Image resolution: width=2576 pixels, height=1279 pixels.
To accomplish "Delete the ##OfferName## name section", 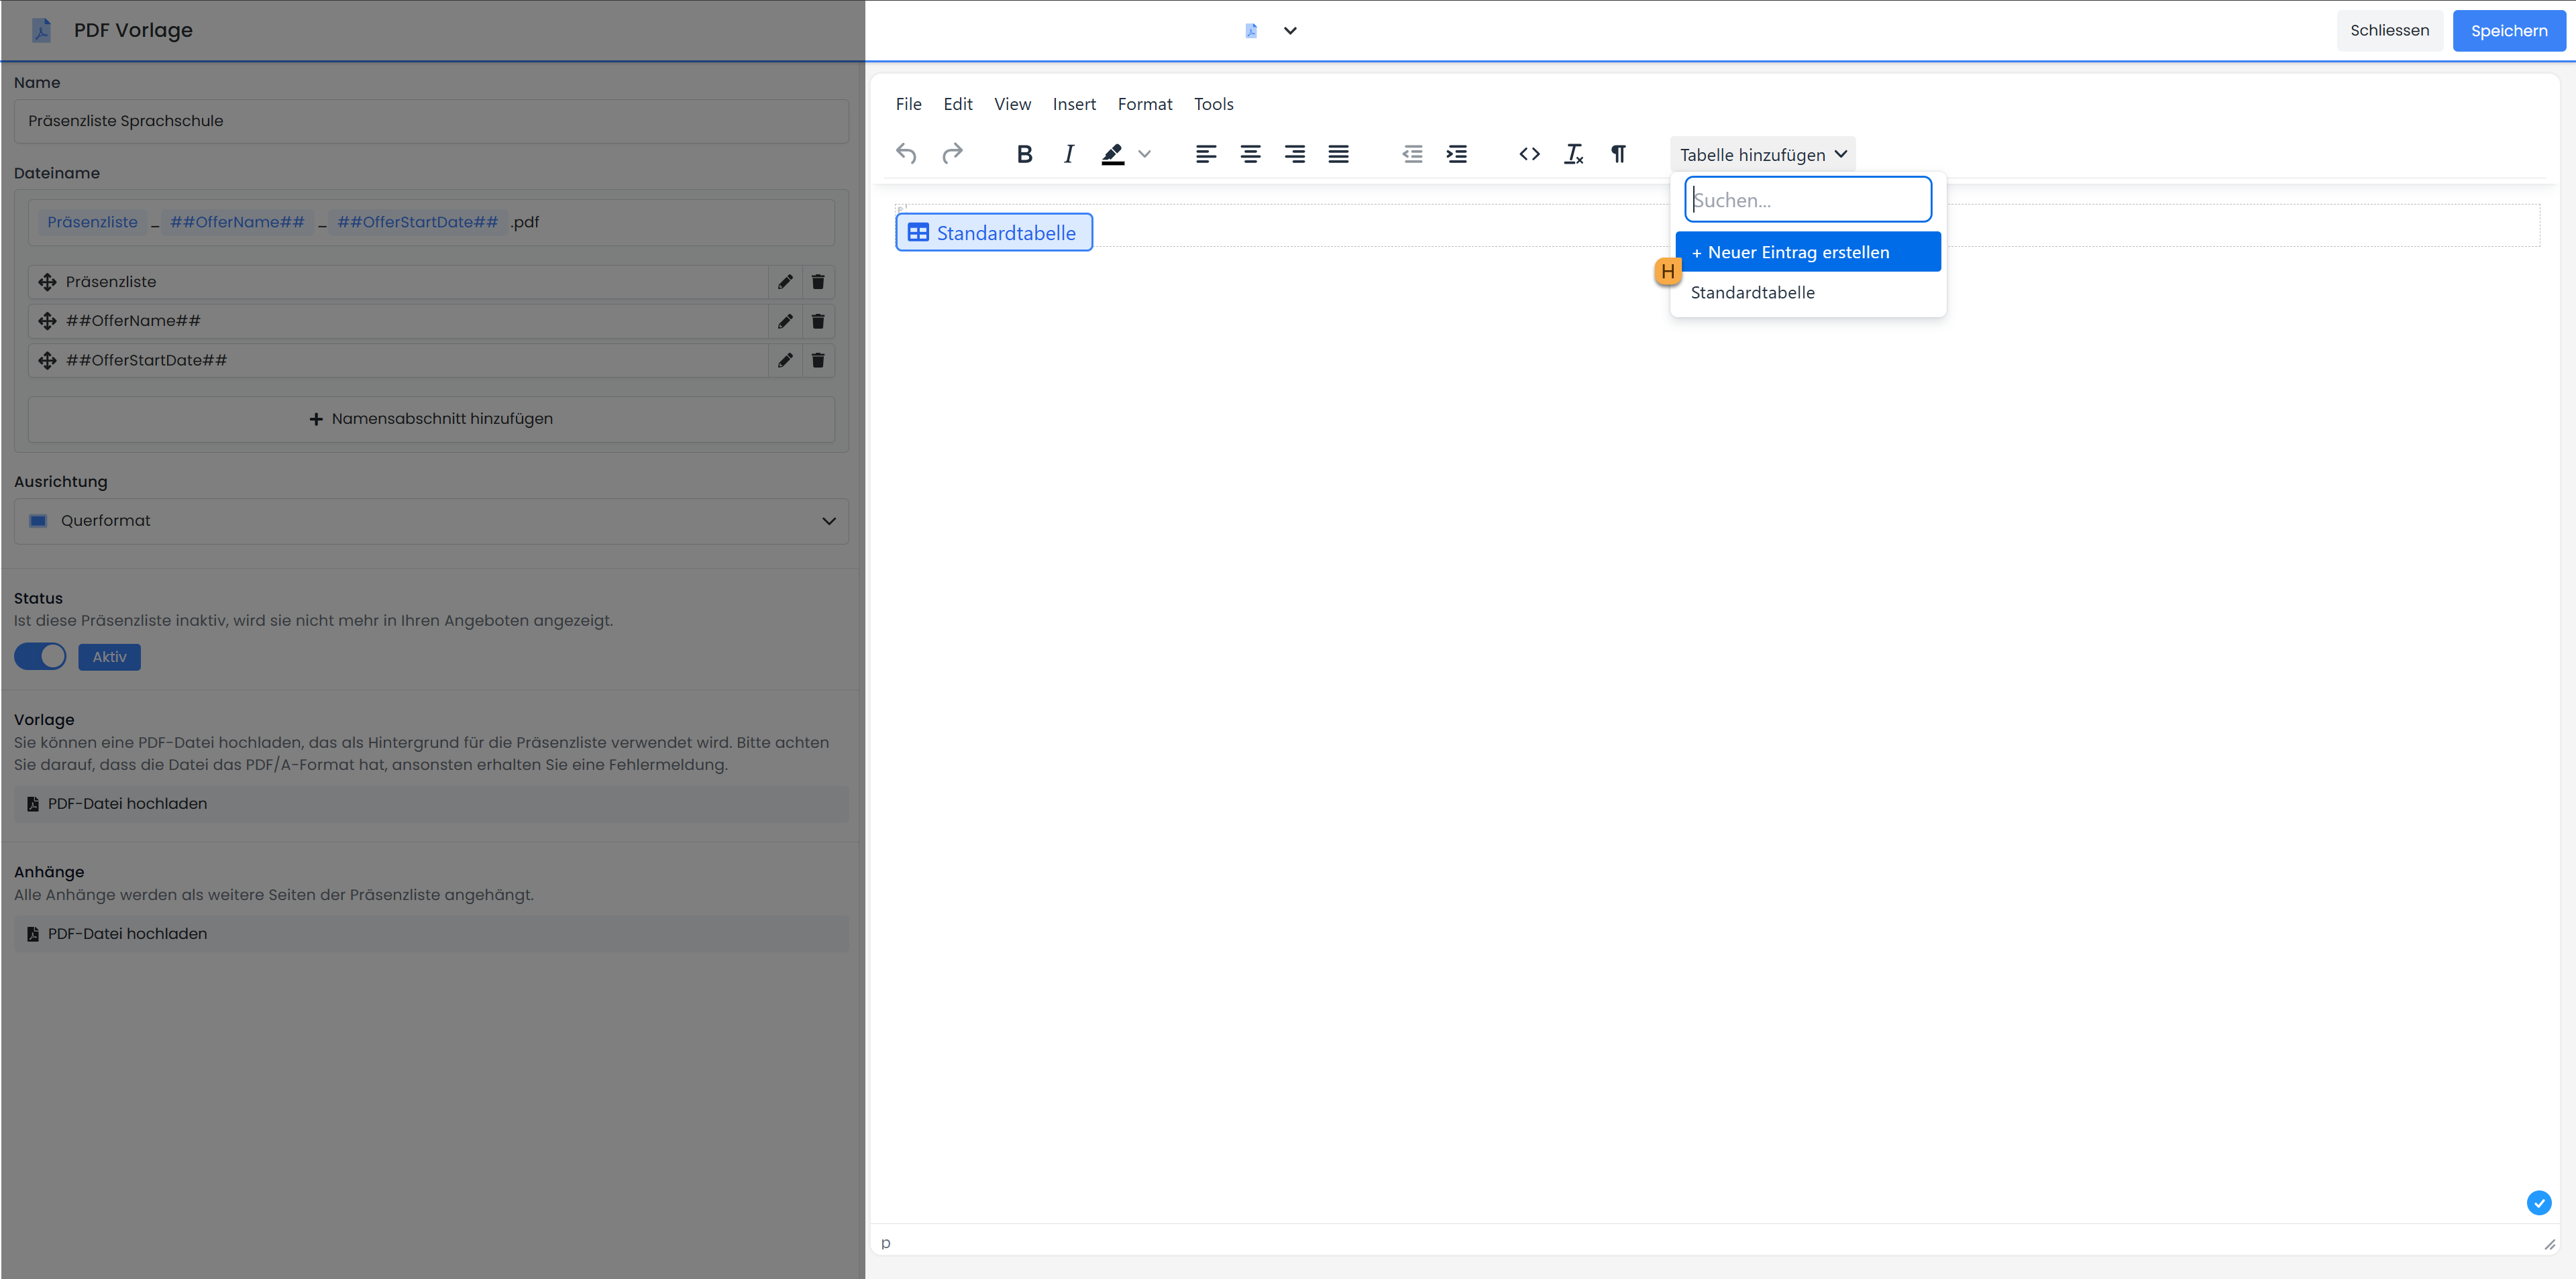I will (818, 321).
